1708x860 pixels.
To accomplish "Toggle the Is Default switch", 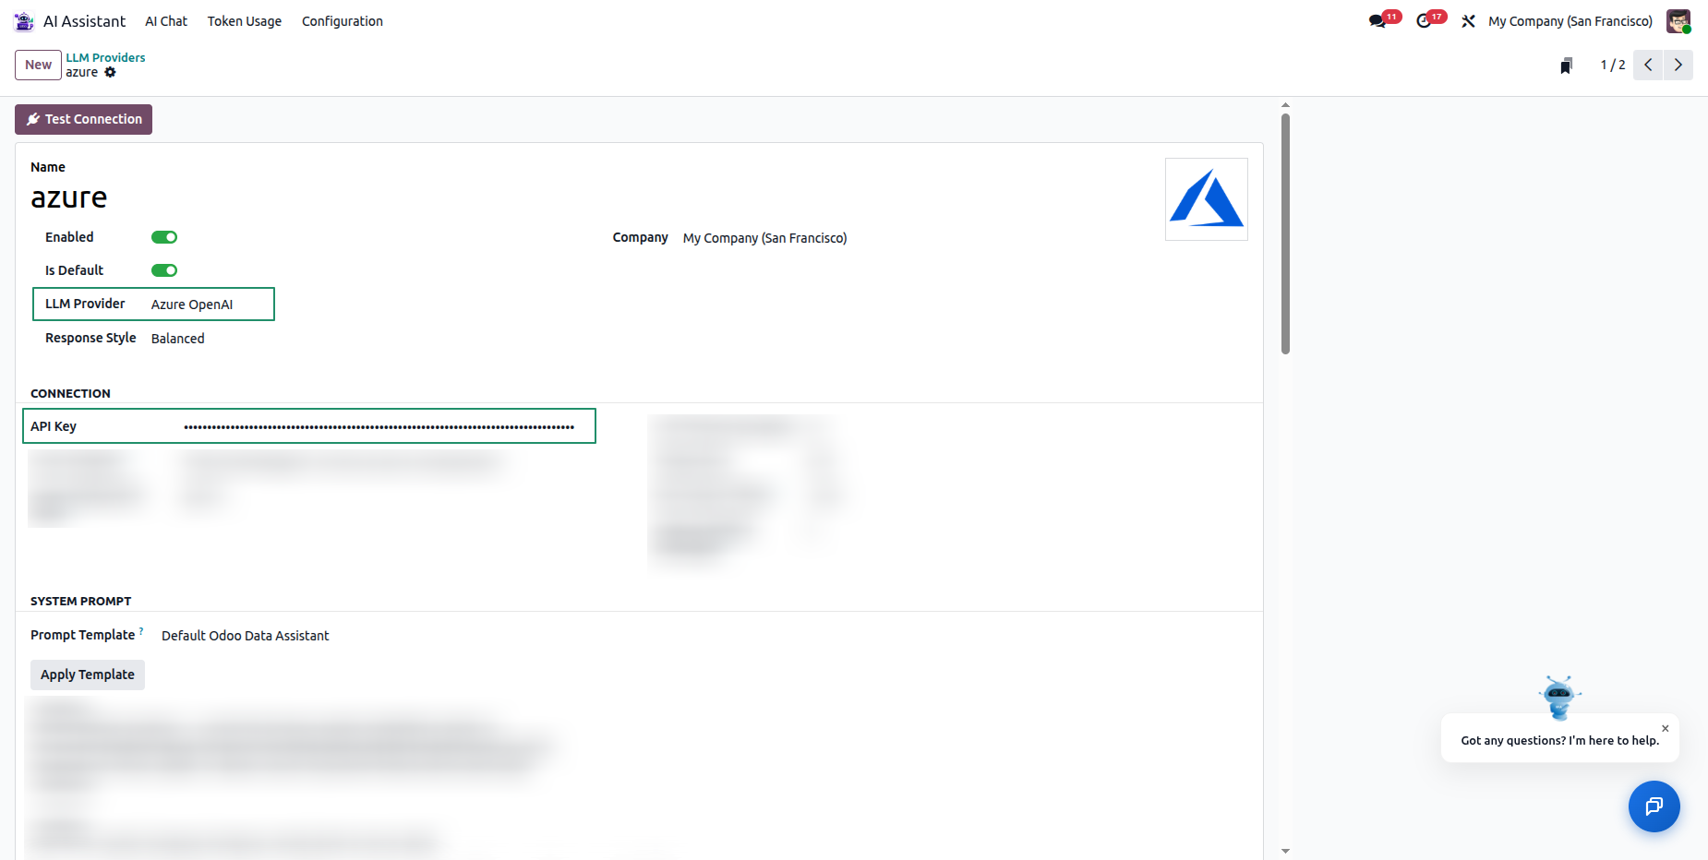I will tap(164, 270).
